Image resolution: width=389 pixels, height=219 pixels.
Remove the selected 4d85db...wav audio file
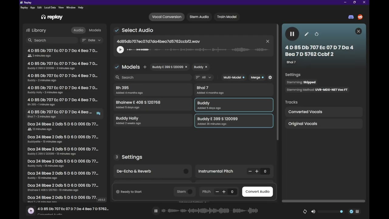pos(268,41)
